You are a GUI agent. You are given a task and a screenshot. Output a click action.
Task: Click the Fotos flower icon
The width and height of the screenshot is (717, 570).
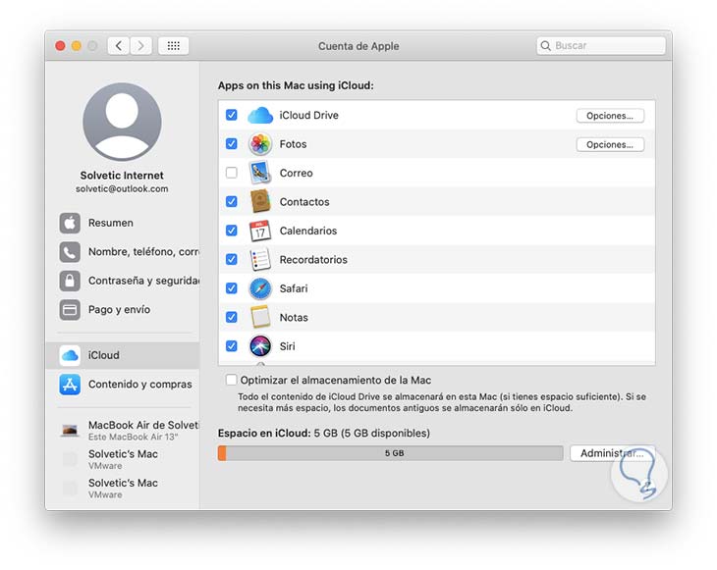point(260,144)
